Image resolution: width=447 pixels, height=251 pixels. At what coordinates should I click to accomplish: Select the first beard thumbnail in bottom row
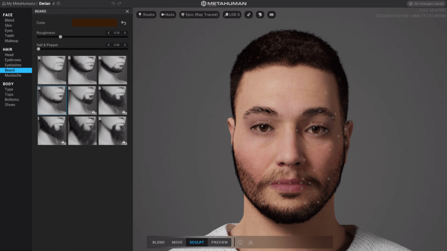(52, 131)
